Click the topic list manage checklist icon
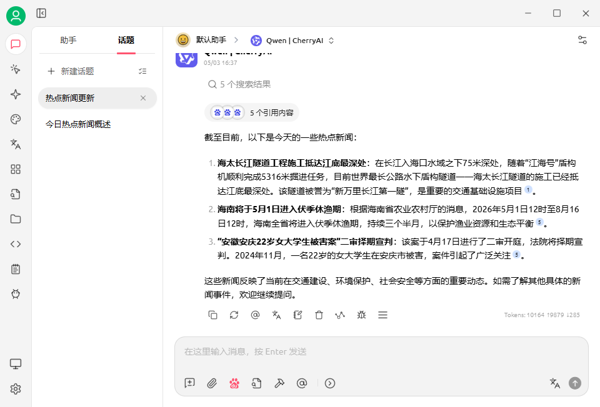The image size is (600, 407). (x=142, y=71)
